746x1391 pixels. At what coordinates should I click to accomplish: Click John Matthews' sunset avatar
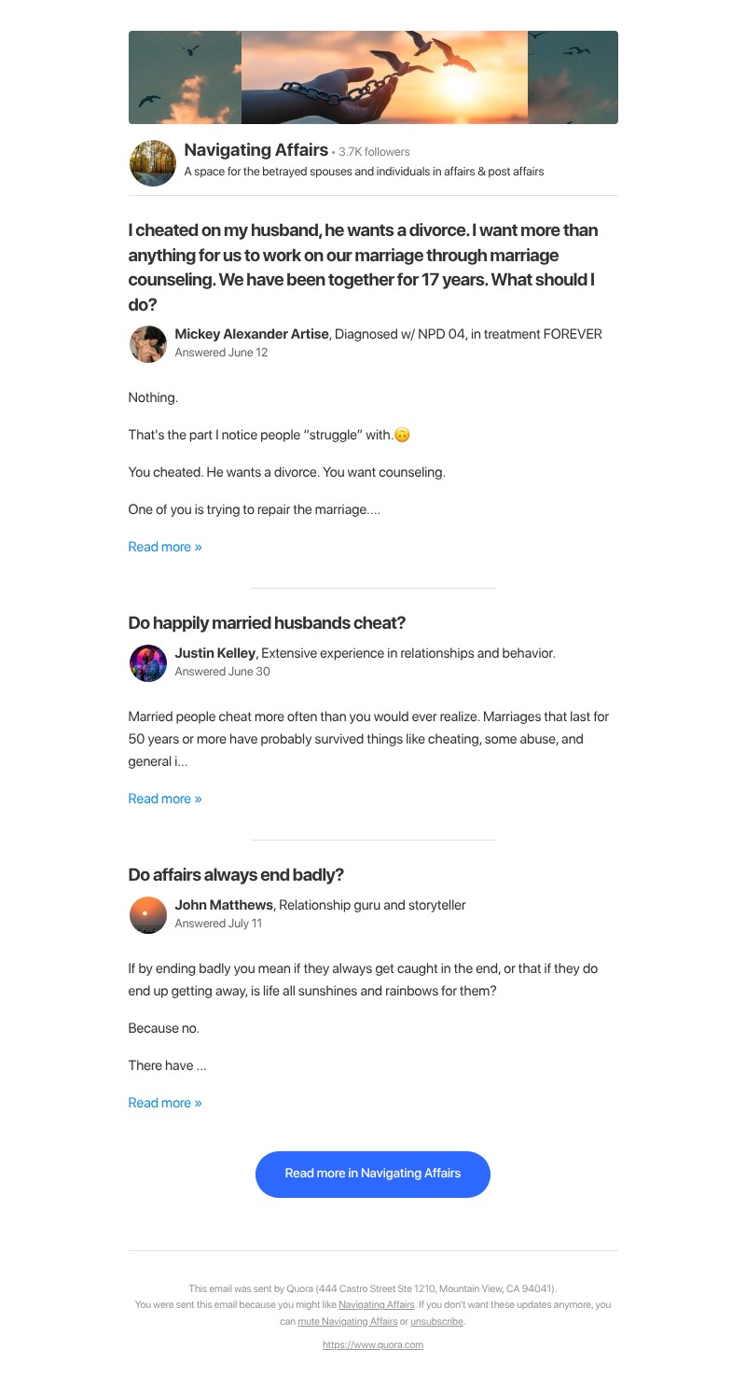[x=147, y=914]
